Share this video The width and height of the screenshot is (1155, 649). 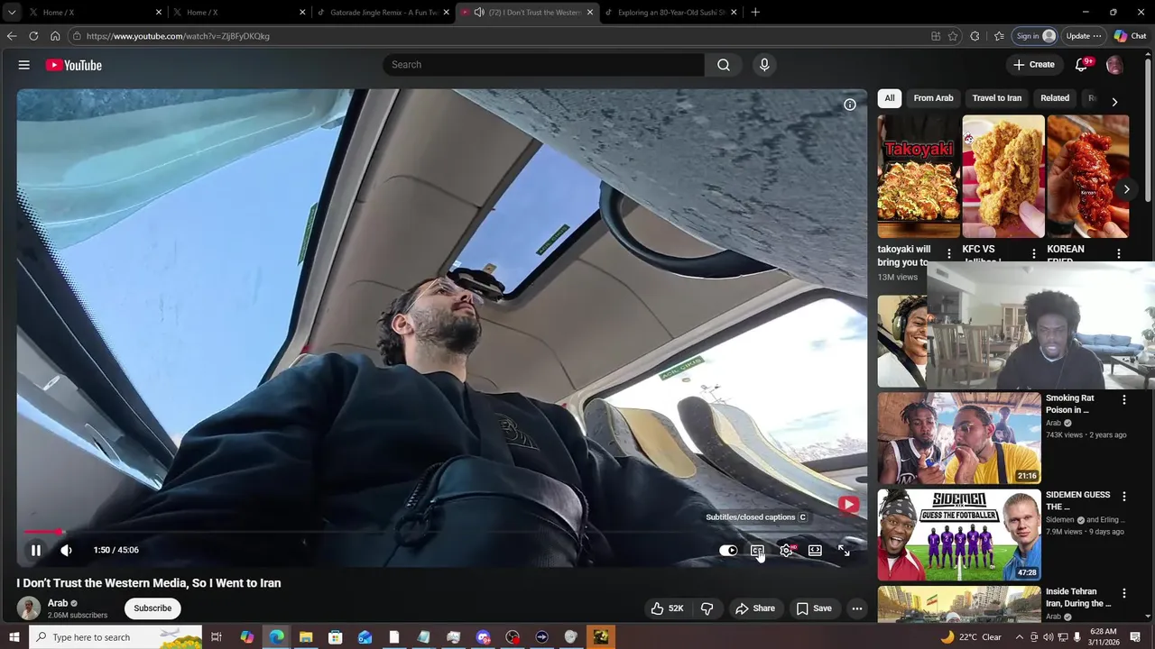(755, 608)
